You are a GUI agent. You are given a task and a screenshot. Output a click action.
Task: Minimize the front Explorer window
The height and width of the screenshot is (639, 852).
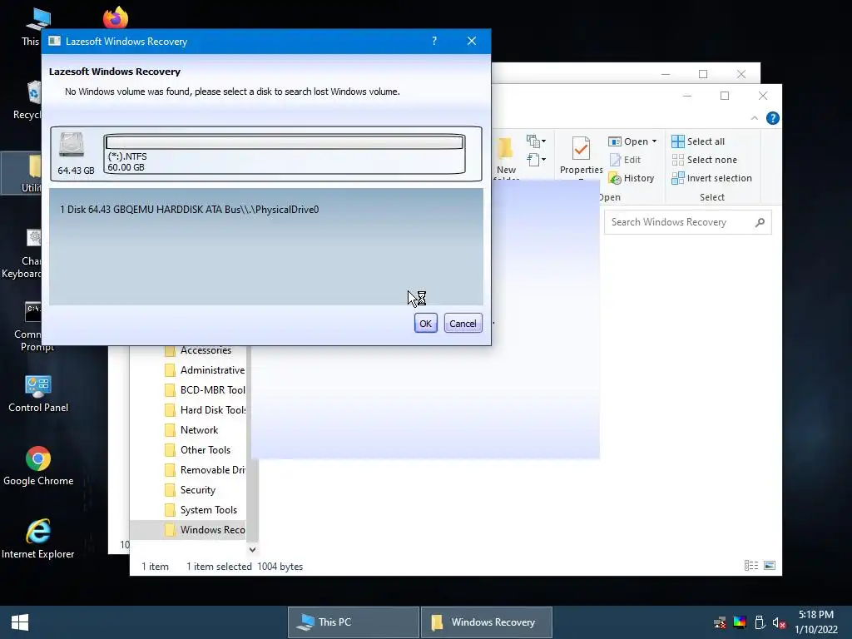point(686,96)
